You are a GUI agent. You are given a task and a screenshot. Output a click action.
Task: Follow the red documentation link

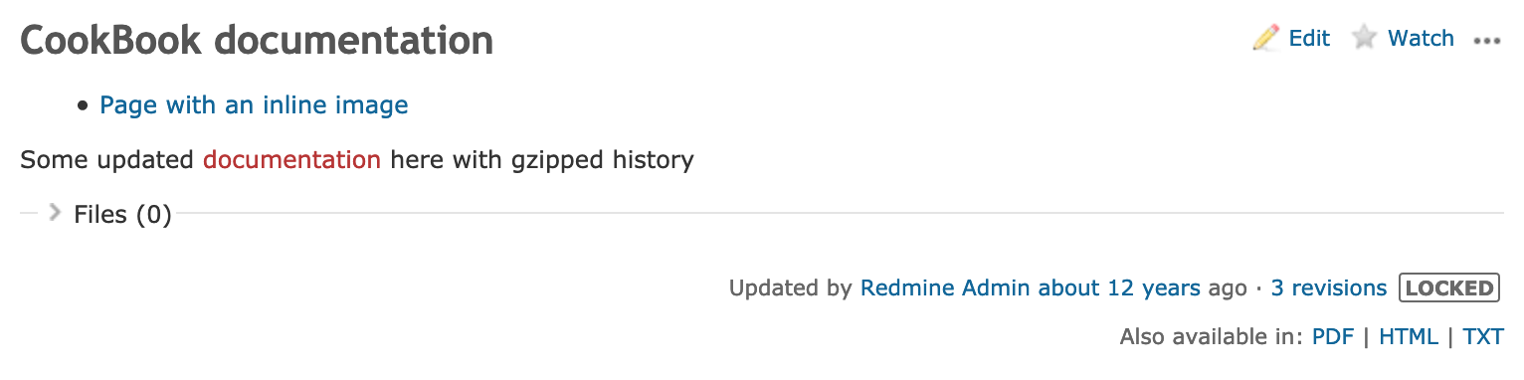[x=292, y=159]
